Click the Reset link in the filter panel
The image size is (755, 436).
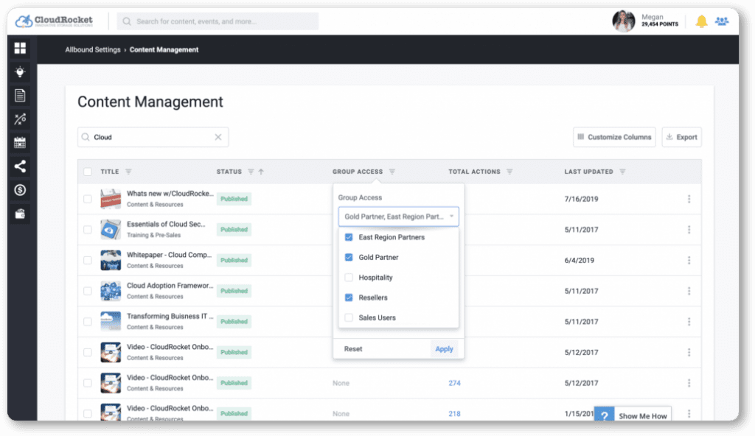(352, 348)
